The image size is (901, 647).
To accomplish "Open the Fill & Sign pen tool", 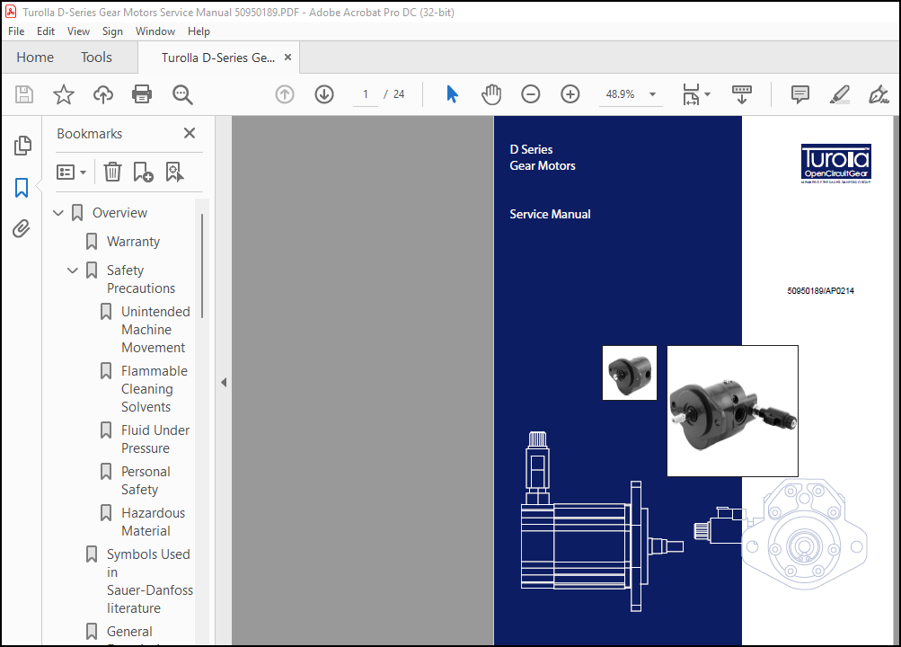I will coord(879,94).
